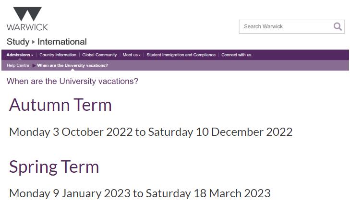
Task: Open the Study breadcrumb link
Action: click(18, 42)
